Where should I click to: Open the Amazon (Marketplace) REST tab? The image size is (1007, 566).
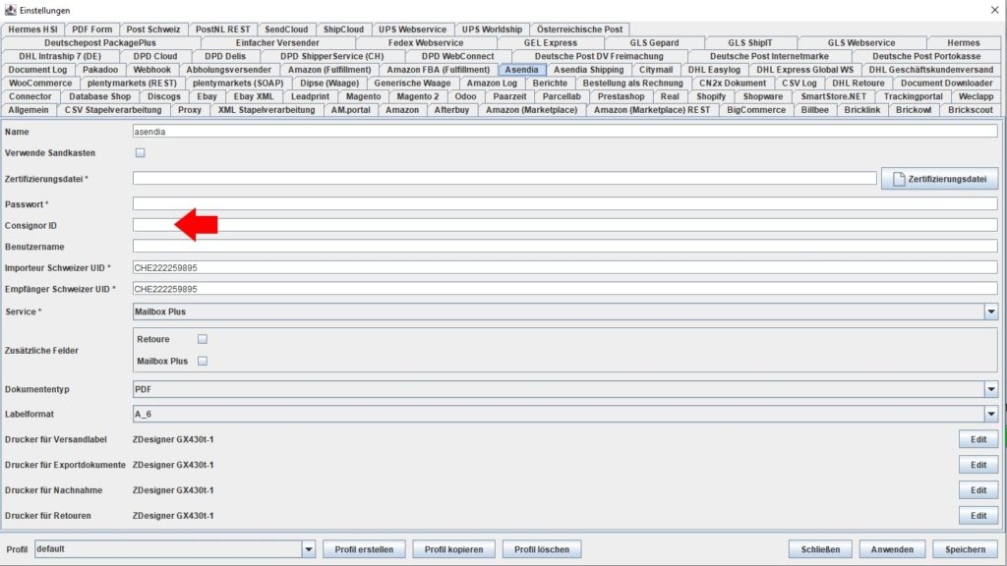click(x=652, y=110)
